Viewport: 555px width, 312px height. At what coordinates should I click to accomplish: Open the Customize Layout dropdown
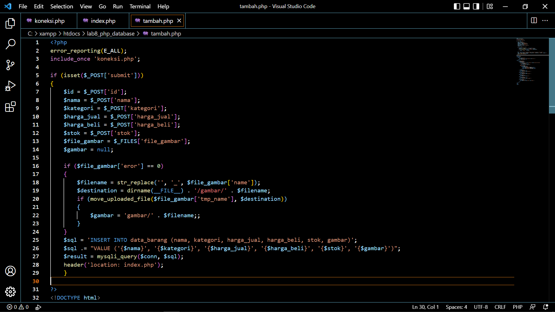pyautogui.click(x=490, y=6)
